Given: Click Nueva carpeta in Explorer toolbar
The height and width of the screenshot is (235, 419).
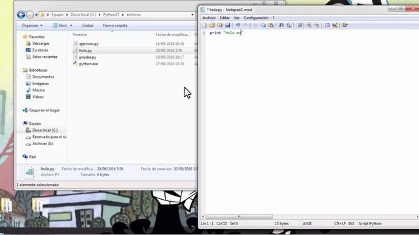Looking at the screenshot, I should [x=115, y=25].
